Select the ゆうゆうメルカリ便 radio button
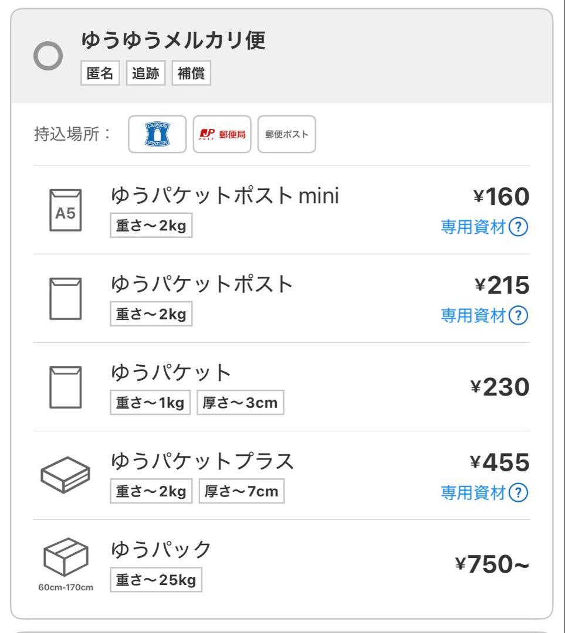This screenshot has height=633, width=565. 49,57
